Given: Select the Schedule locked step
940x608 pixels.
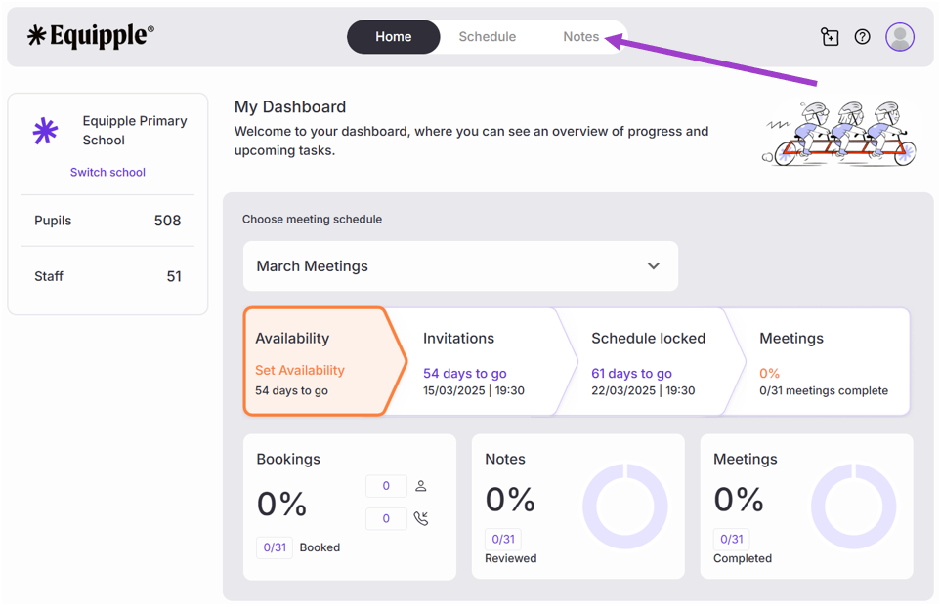Looking at the screenshot, I should pyautogui.click(x=645, y=362).
